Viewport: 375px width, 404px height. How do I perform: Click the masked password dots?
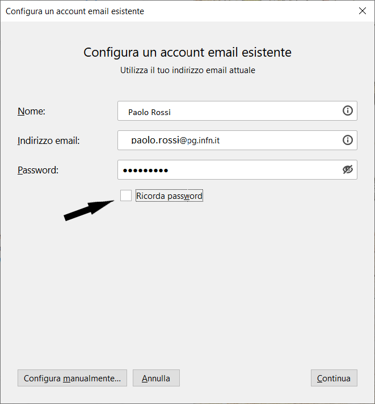[x=146, y=171]
